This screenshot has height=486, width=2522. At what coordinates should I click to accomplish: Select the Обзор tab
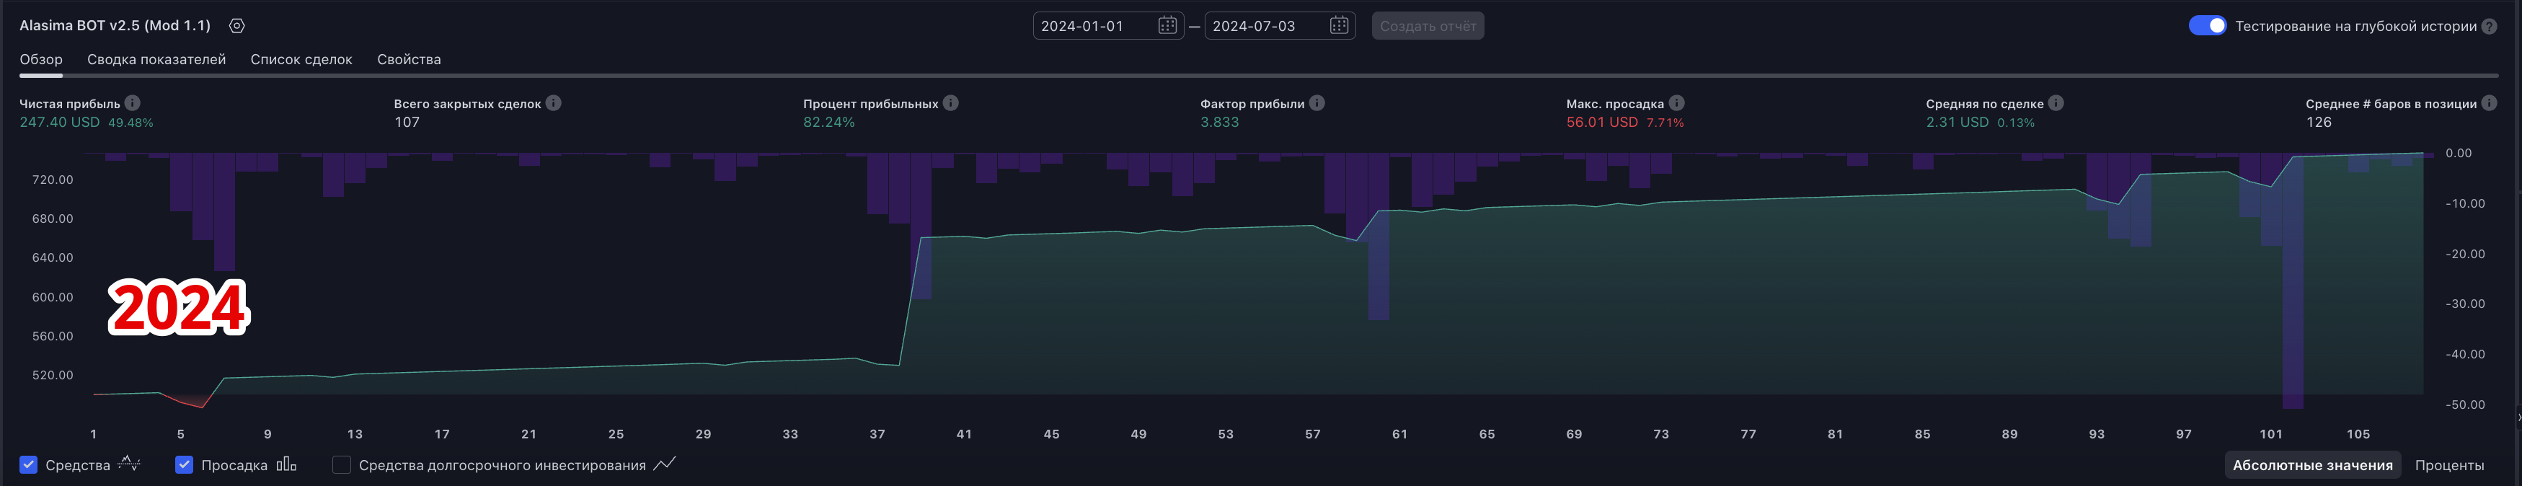[x=41, y=59]
